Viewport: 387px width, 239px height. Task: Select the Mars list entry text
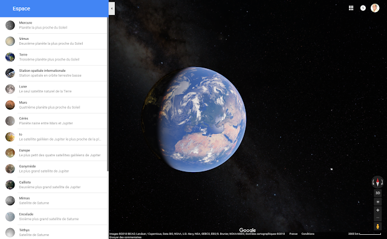(23, 103)
